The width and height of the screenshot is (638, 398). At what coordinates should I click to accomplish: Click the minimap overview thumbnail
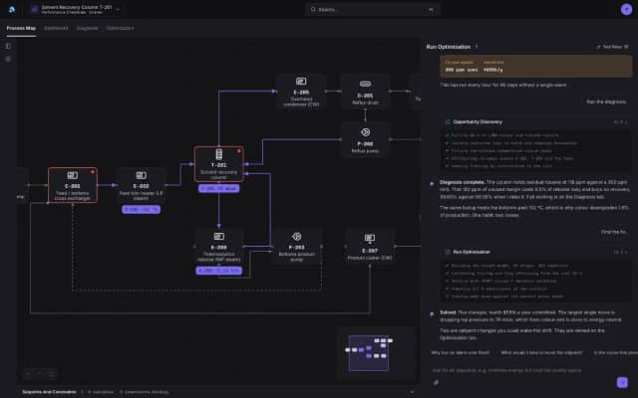click(377, 351)
